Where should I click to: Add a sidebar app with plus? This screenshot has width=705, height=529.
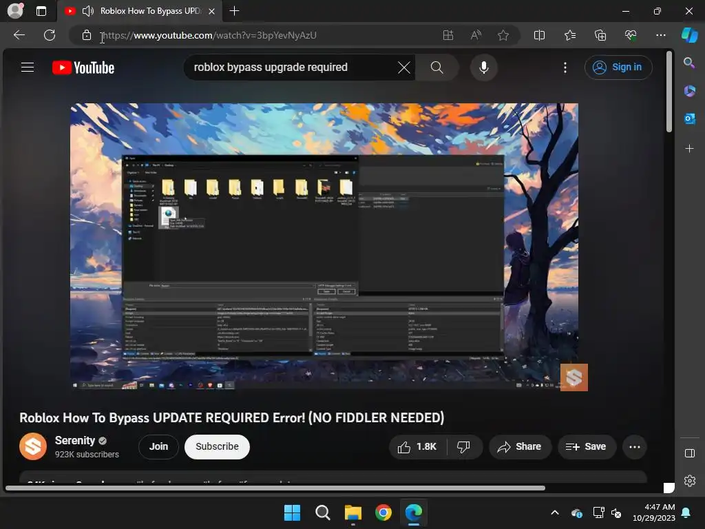[x=689, y=149]
